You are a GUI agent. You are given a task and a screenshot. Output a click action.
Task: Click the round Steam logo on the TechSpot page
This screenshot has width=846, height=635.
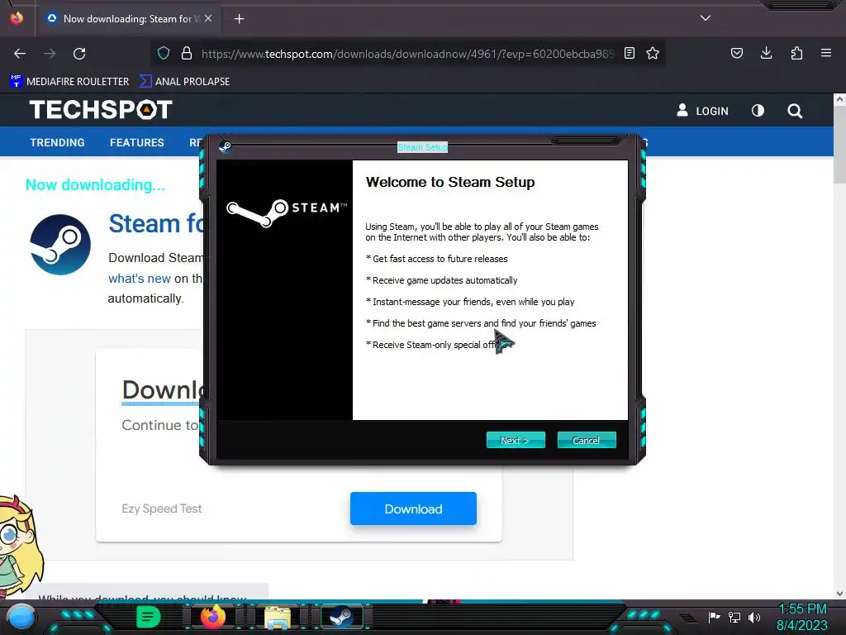point(60,245)
